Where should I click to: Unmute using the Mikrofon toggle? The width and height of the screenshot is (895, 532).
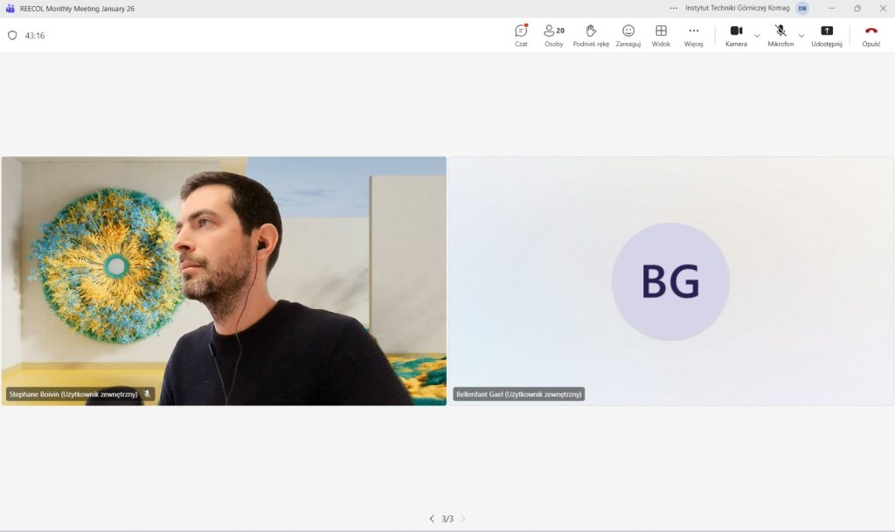pos(781,35)
